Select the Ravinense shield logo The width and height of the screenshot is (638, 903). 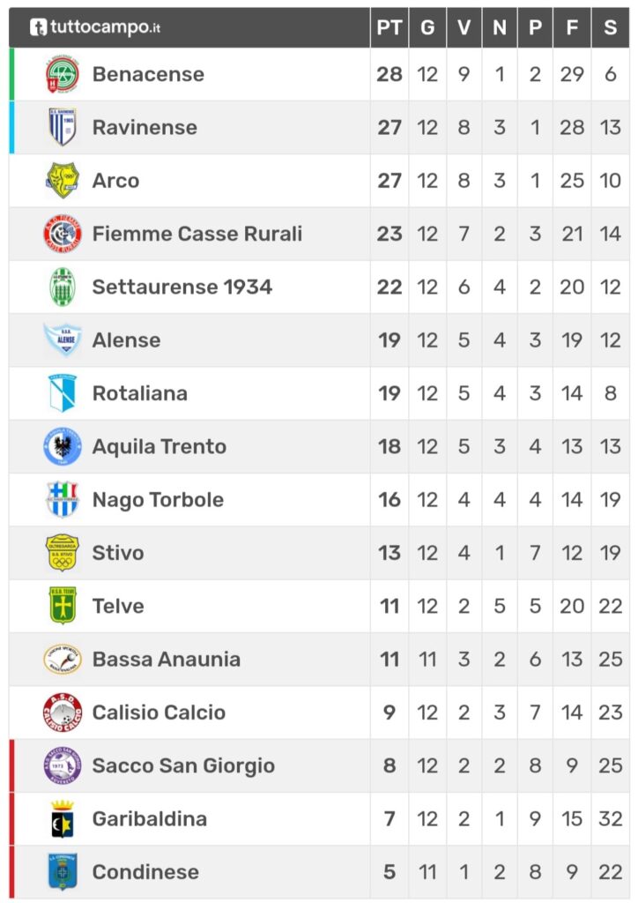(x=63, y=127)
